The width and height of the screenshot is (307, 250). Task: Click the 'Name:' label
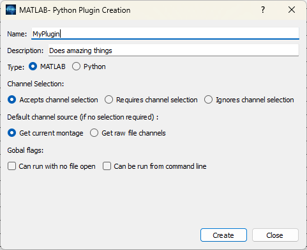[17, 34]
